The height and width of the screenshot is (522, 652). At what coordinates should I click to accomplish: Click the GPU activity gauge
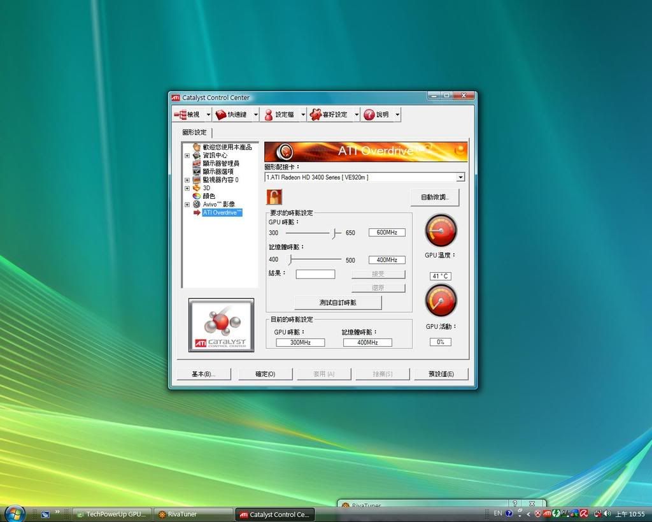[x=441, y=300]
